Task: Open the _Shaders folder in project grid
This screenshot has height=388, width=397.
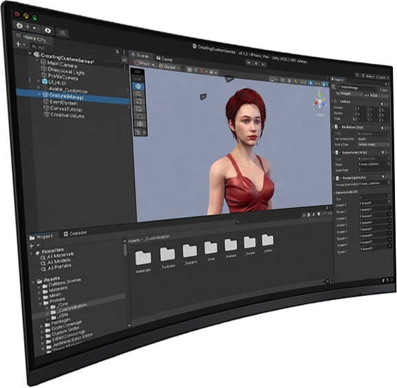Action: coord(190,251)
